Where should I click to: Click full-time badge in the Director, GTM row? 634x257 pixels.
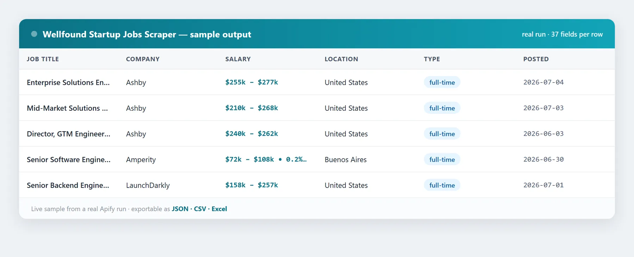[442, 134]
